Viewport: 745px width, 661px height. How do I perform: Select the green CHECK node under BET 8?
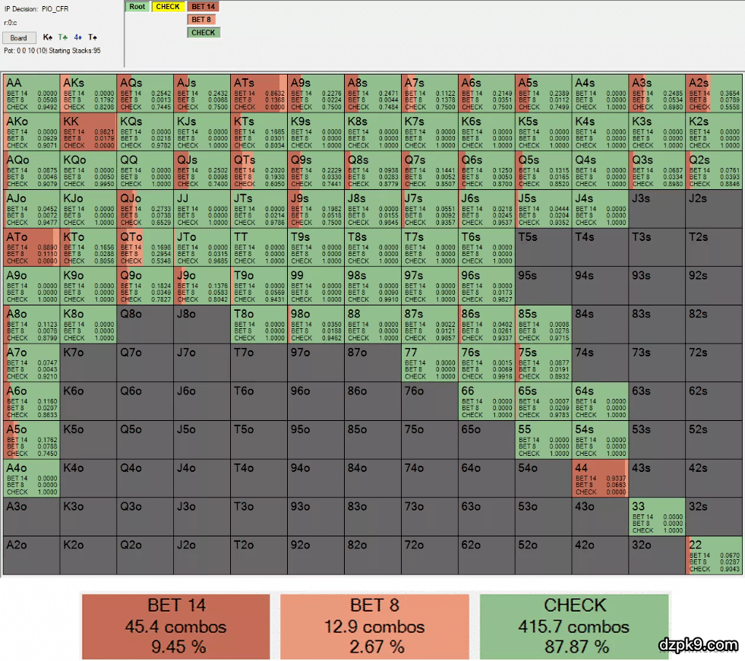coord(203,33)
